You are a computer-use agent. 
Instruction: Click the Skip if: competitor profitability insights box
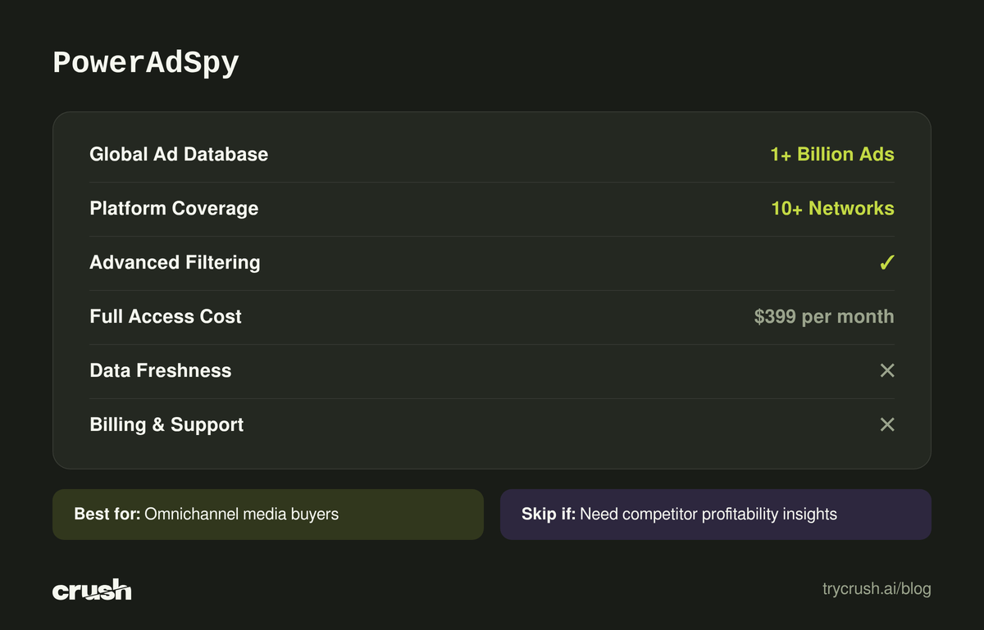(x=716, y=514)
